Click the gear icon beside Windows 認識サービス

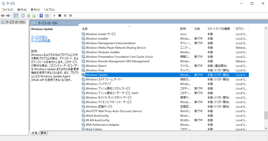click(83, 106)
